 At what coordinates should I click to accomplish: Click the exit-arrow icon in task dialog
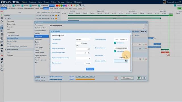tap(144, 78)
